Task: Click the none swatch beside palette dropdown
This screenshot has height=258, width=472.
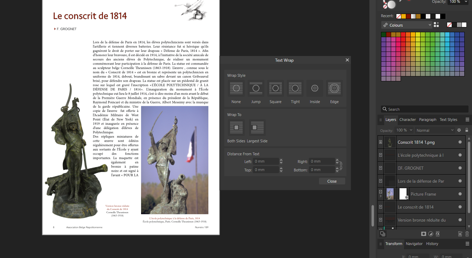Action: pyautogui.click(x=450, y=25)
